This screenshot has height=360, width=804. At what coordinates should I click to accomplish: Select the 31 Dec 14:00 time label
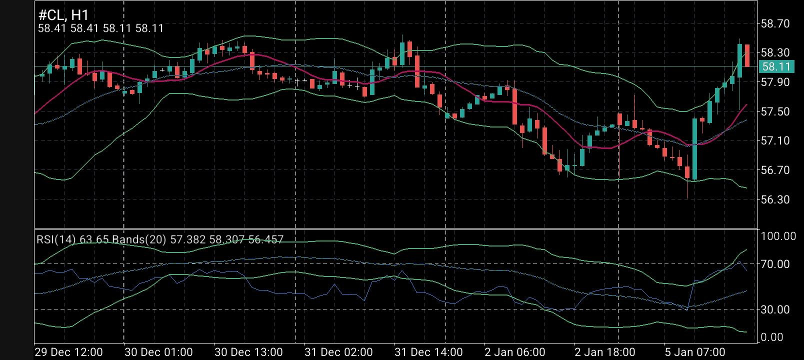pyautogui.click(x=428, y=352)
